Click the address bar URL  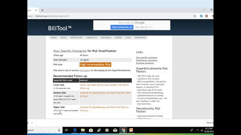pos(52,16)
